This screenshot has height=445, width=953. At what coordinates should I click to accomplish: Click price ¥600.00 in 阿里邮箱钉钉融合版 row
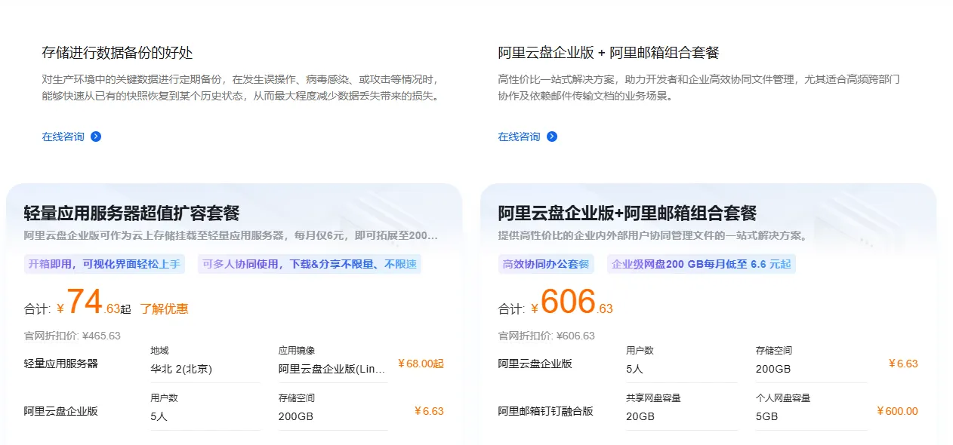(x=897, y=411)
